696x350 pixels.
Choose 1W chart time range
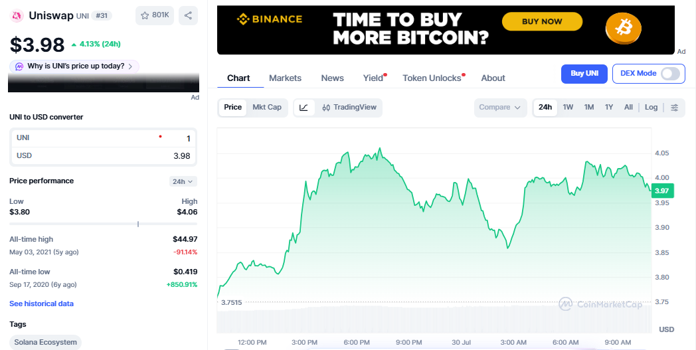568,108
